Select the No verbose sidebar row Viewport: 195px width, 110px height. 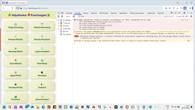[64, 34]
